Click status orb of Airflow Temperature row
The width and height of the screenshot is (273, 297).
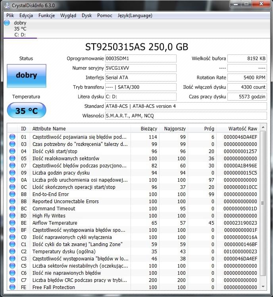coord(12,223)
